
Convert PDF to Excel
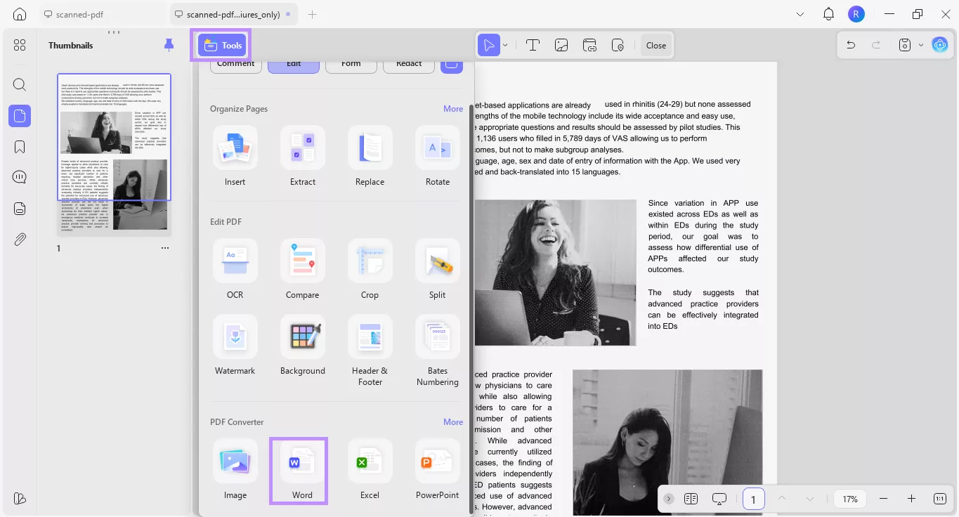(370, 462)
